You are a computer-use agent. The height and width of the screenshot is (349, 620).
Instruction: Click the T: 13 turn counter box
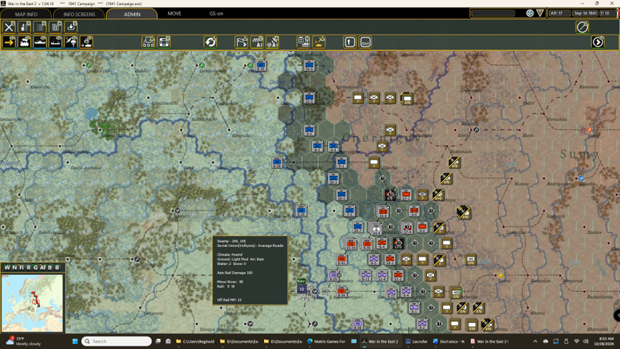[607, 13]
